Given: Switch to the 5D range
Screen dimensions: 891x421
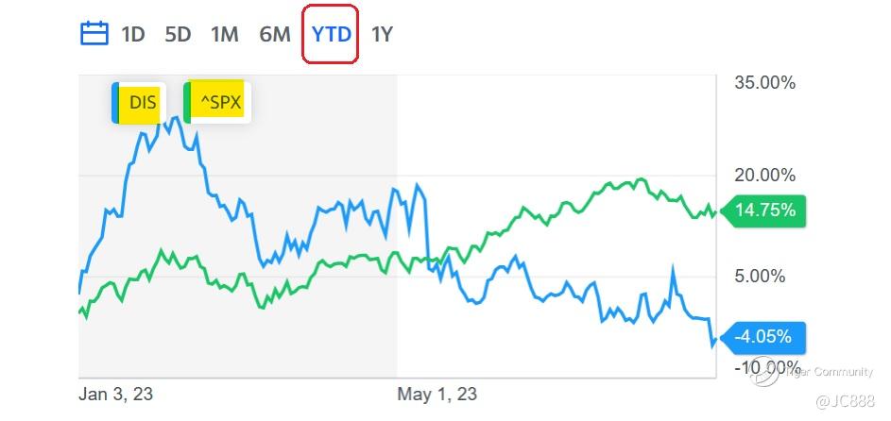Looking at the screenshot, I should pos(178,35).
